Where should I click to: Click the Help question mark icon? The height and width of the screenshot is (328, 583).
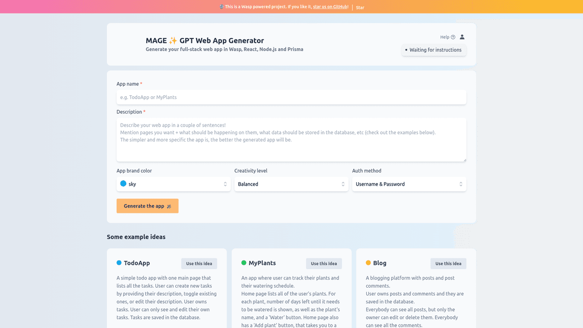tap(453, 37)
